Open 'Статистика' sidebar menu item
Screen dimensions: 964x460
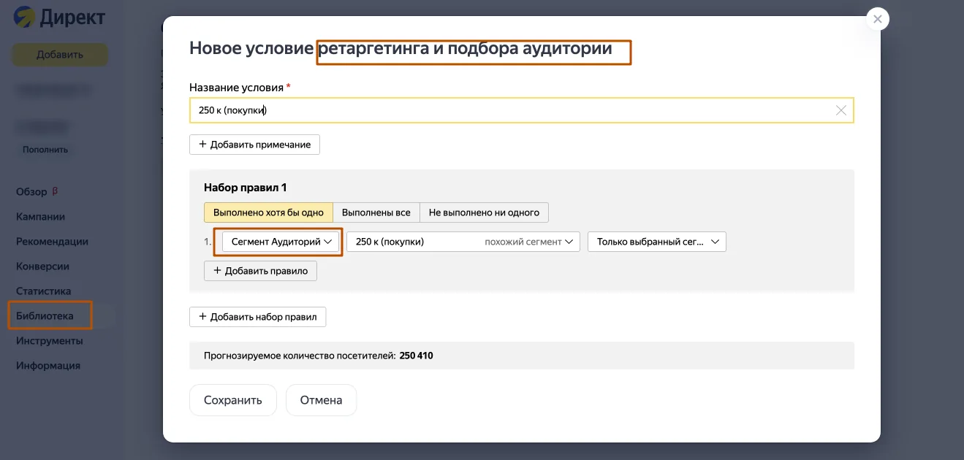pyautogui.click(x=44, y=291)
